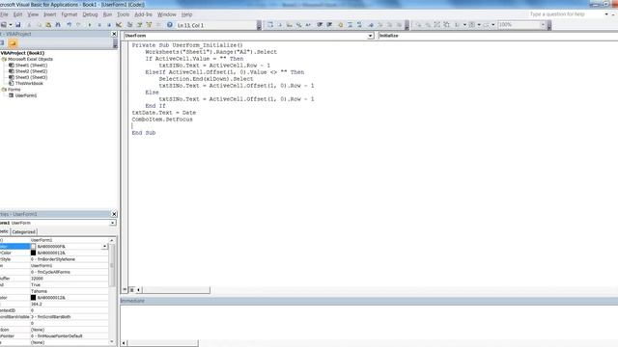618x347 pixels.
Task: Click the Save Book1 toolbar icon
Action: tap(17, 25)
